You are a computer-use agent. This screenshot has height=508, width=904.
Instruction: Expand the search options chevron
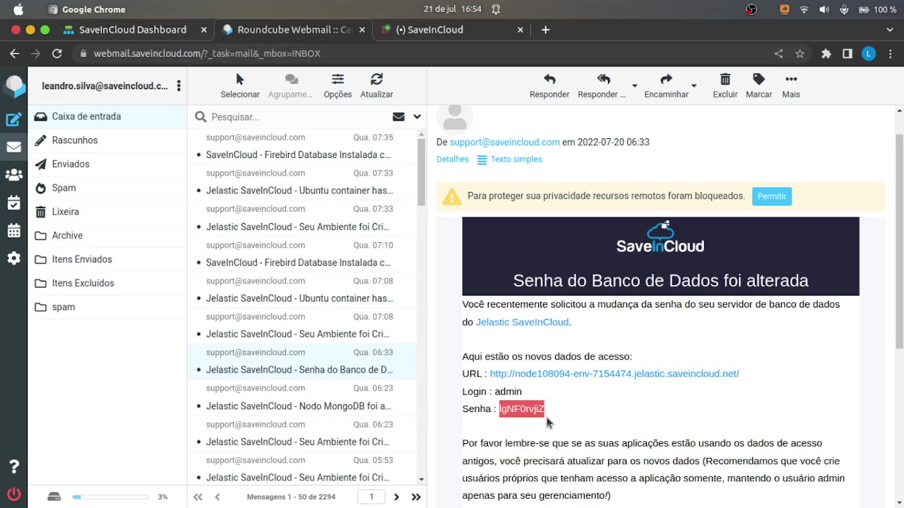pos(417,117)
